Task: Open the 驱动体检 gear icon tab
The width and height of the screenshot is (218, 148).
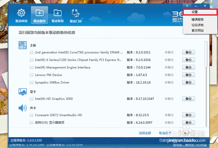Action: [21, 15]
